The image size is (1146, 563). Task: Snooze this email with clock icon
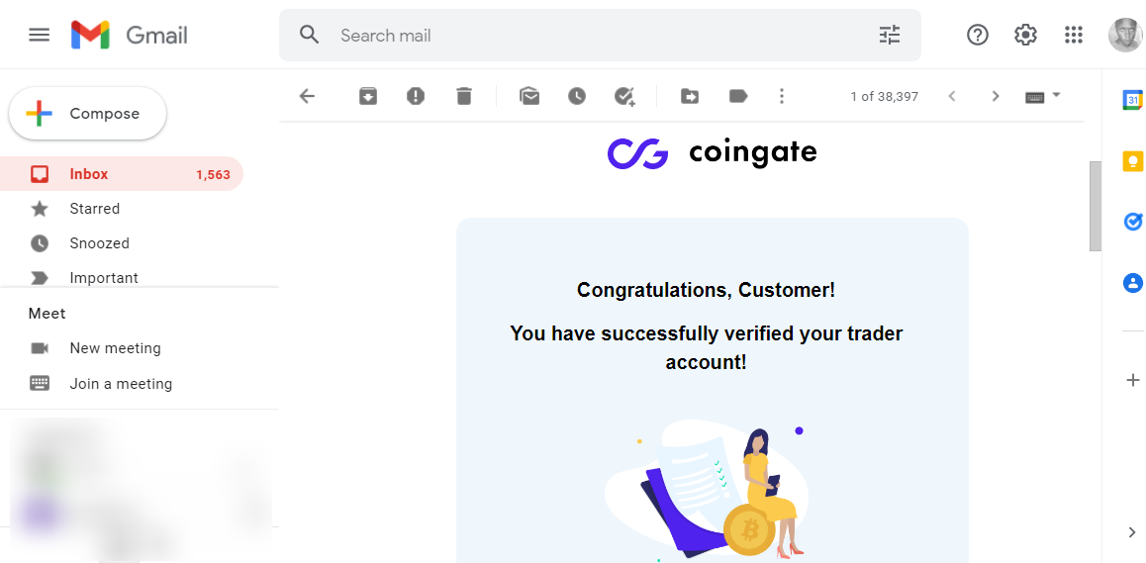(577, 96)
